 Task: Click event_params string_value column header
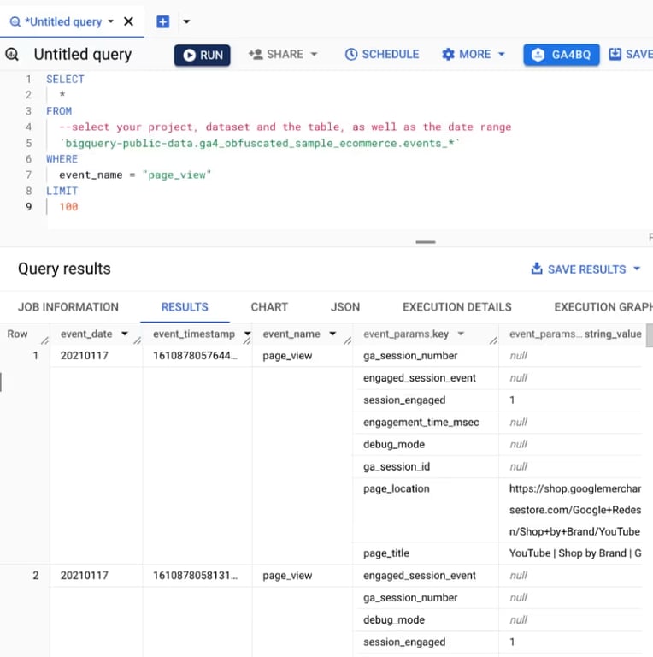575,334
